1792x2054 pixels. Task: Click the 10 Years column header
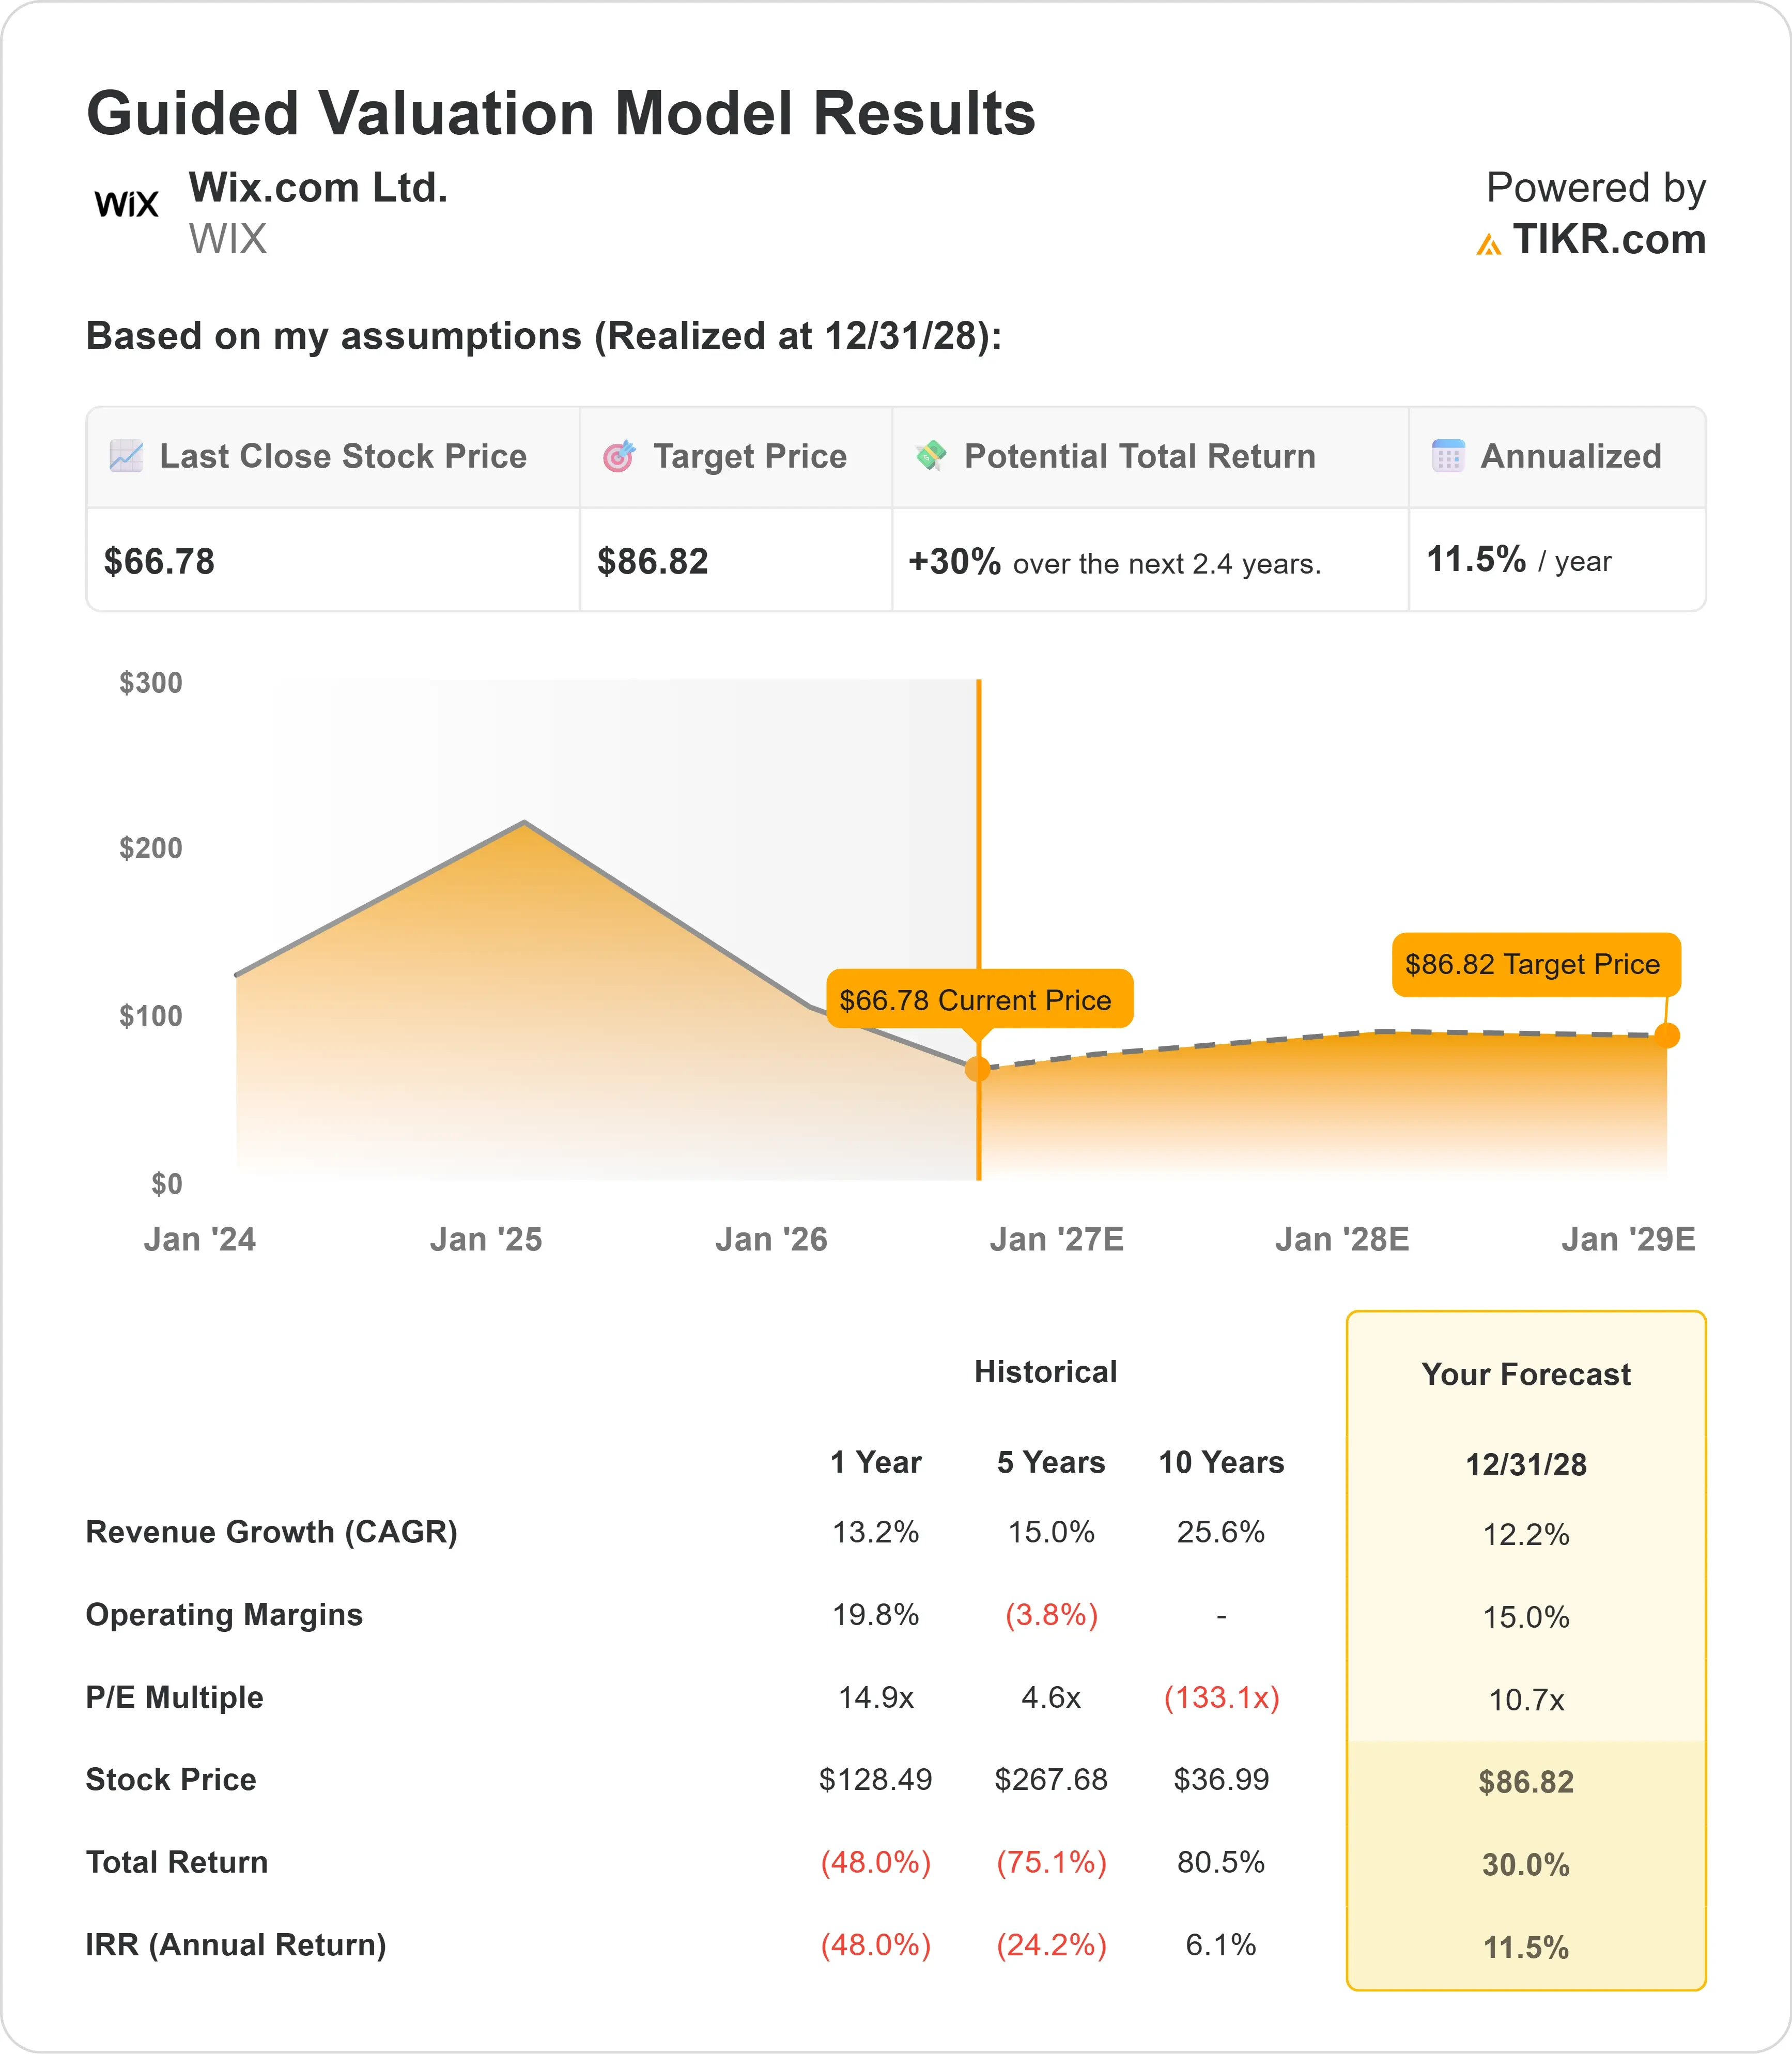pyautogui.click(x=1221, y=1462)
